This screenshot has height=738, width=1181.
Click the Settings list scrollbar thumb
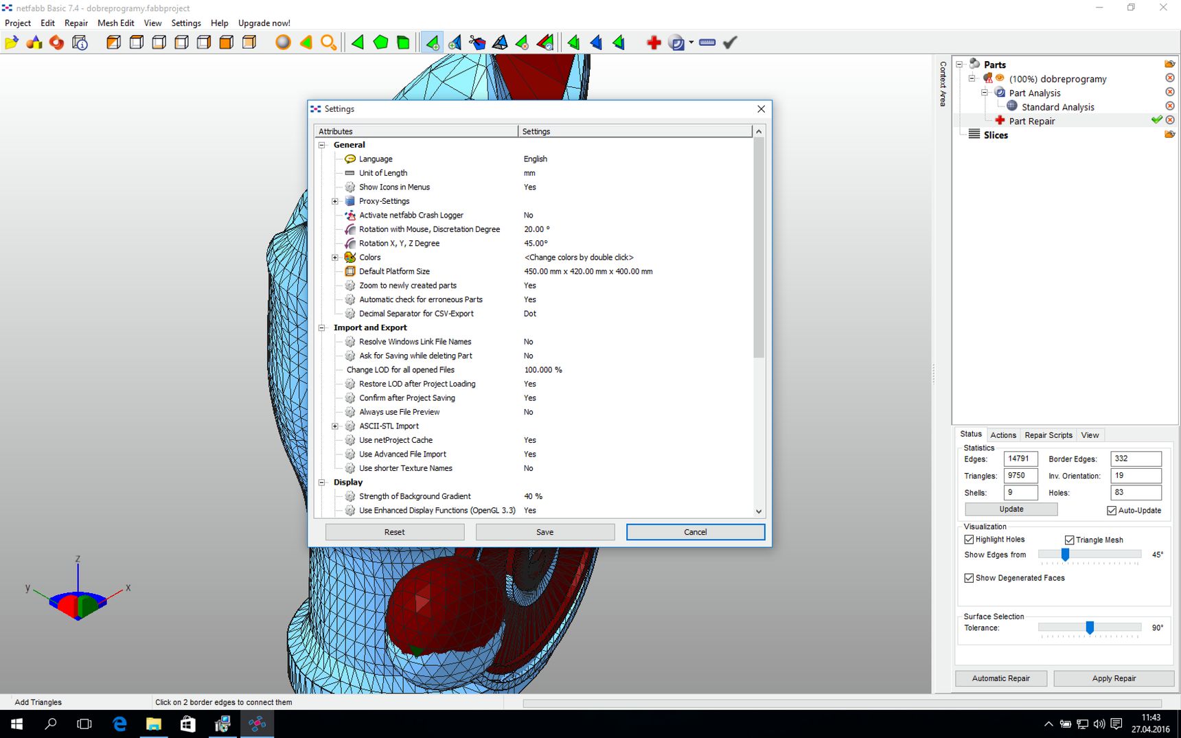(x=759, y=248)
